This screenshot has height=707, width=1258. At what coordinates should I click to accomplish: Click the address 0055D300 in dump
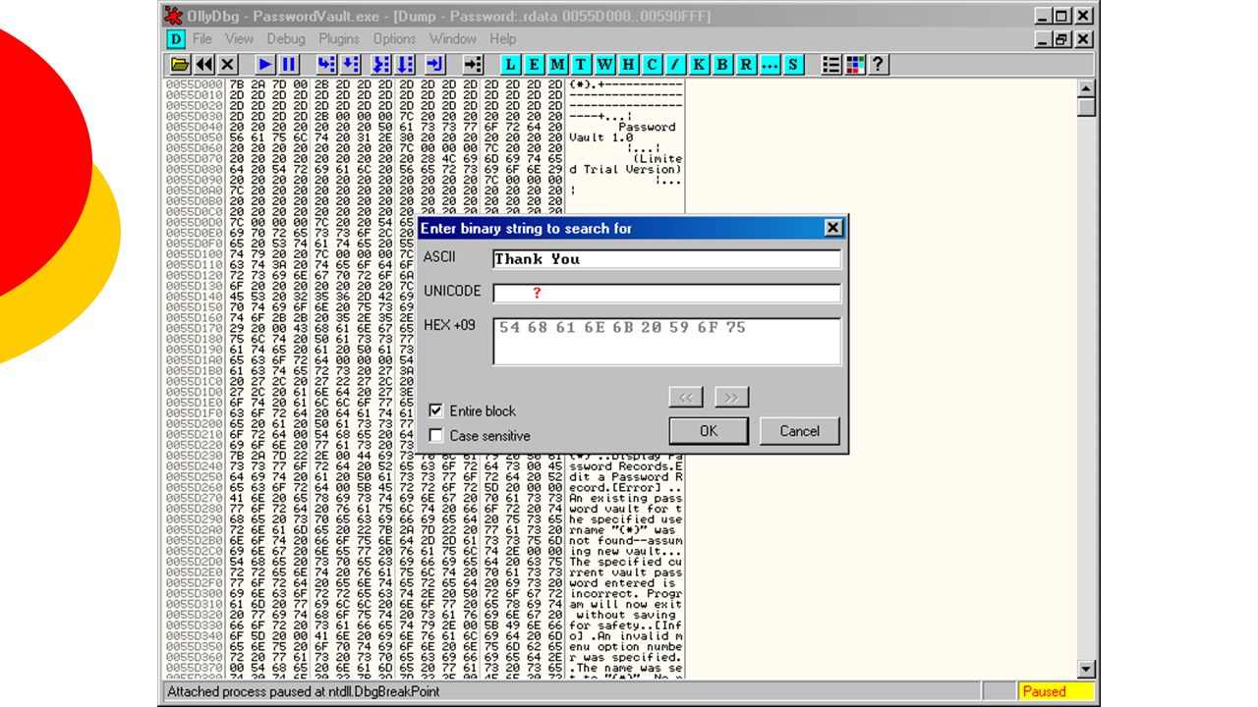click(x=194, y=593)
